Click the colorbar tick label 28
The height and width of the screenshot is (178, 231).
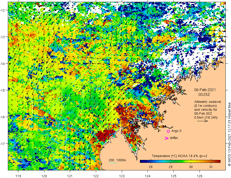tap(151, 167)
